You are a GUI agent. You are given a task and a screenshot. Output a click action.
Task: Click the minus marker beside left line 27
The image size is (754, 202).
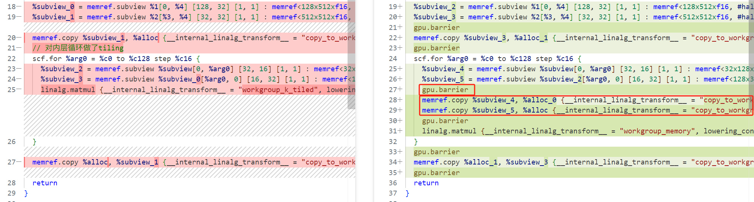click(19, 162)
